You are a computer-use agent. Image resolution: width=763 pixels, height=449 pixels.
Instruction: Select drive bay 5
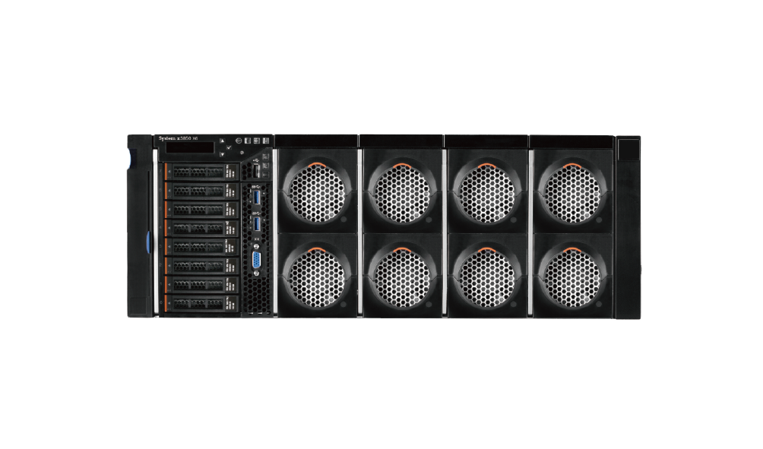pos(202,209)
